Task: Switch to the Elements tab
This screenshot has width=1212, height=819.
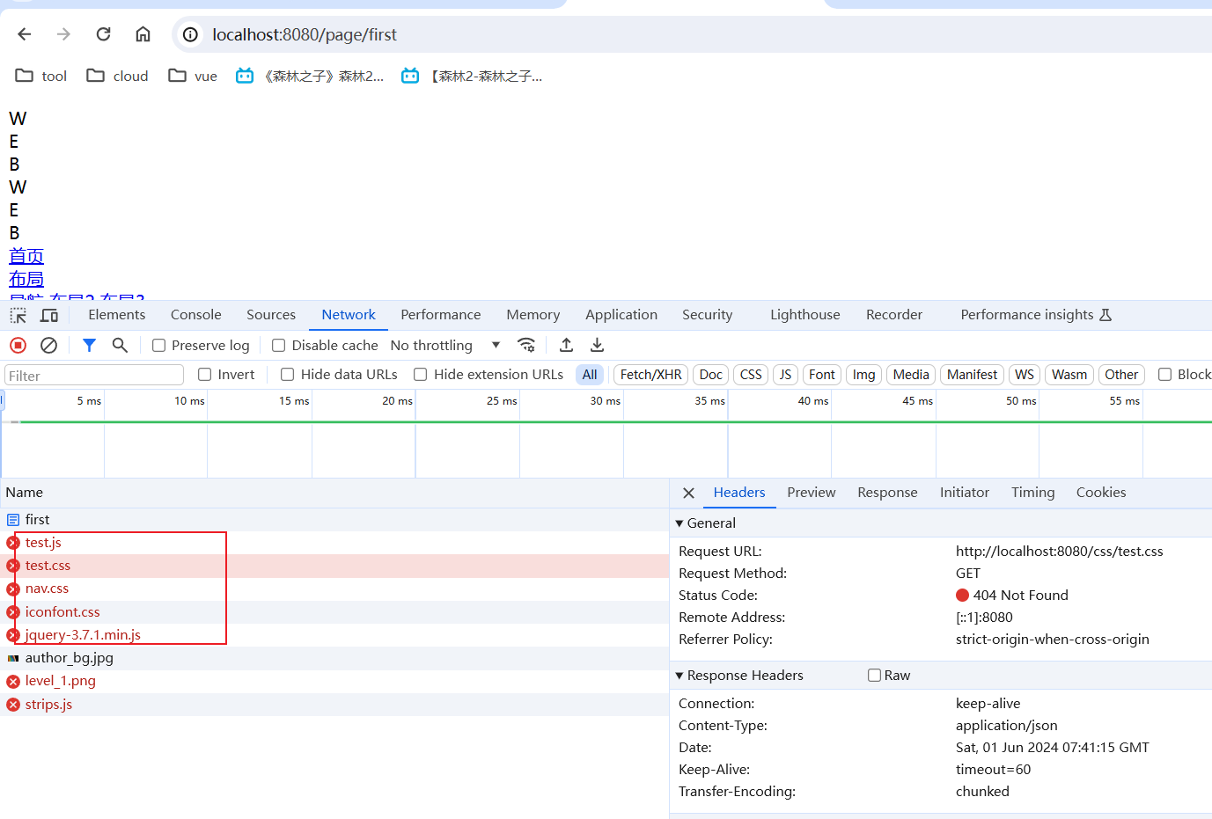Action: (x=117, y=315)
